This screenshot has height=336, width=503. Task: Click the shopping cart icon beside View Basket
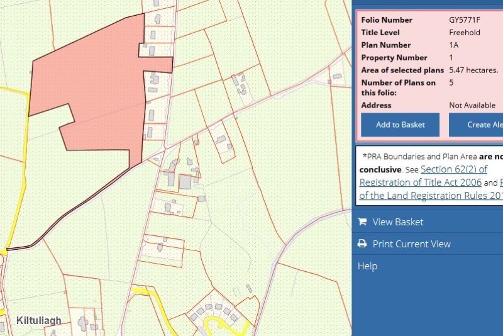tap(362, 221)
